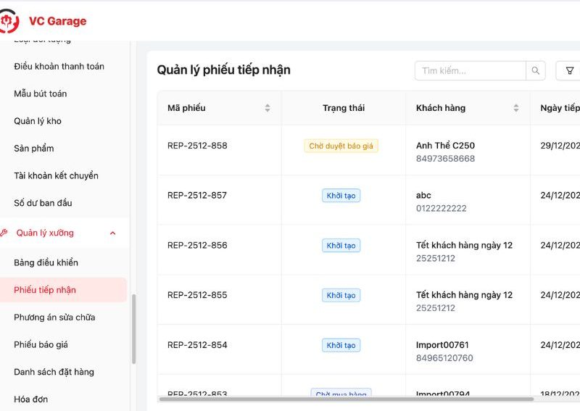Screen dimensions: 580x411
Task: Sort by Mã phiếu column arrows
Action: [267, 108]
